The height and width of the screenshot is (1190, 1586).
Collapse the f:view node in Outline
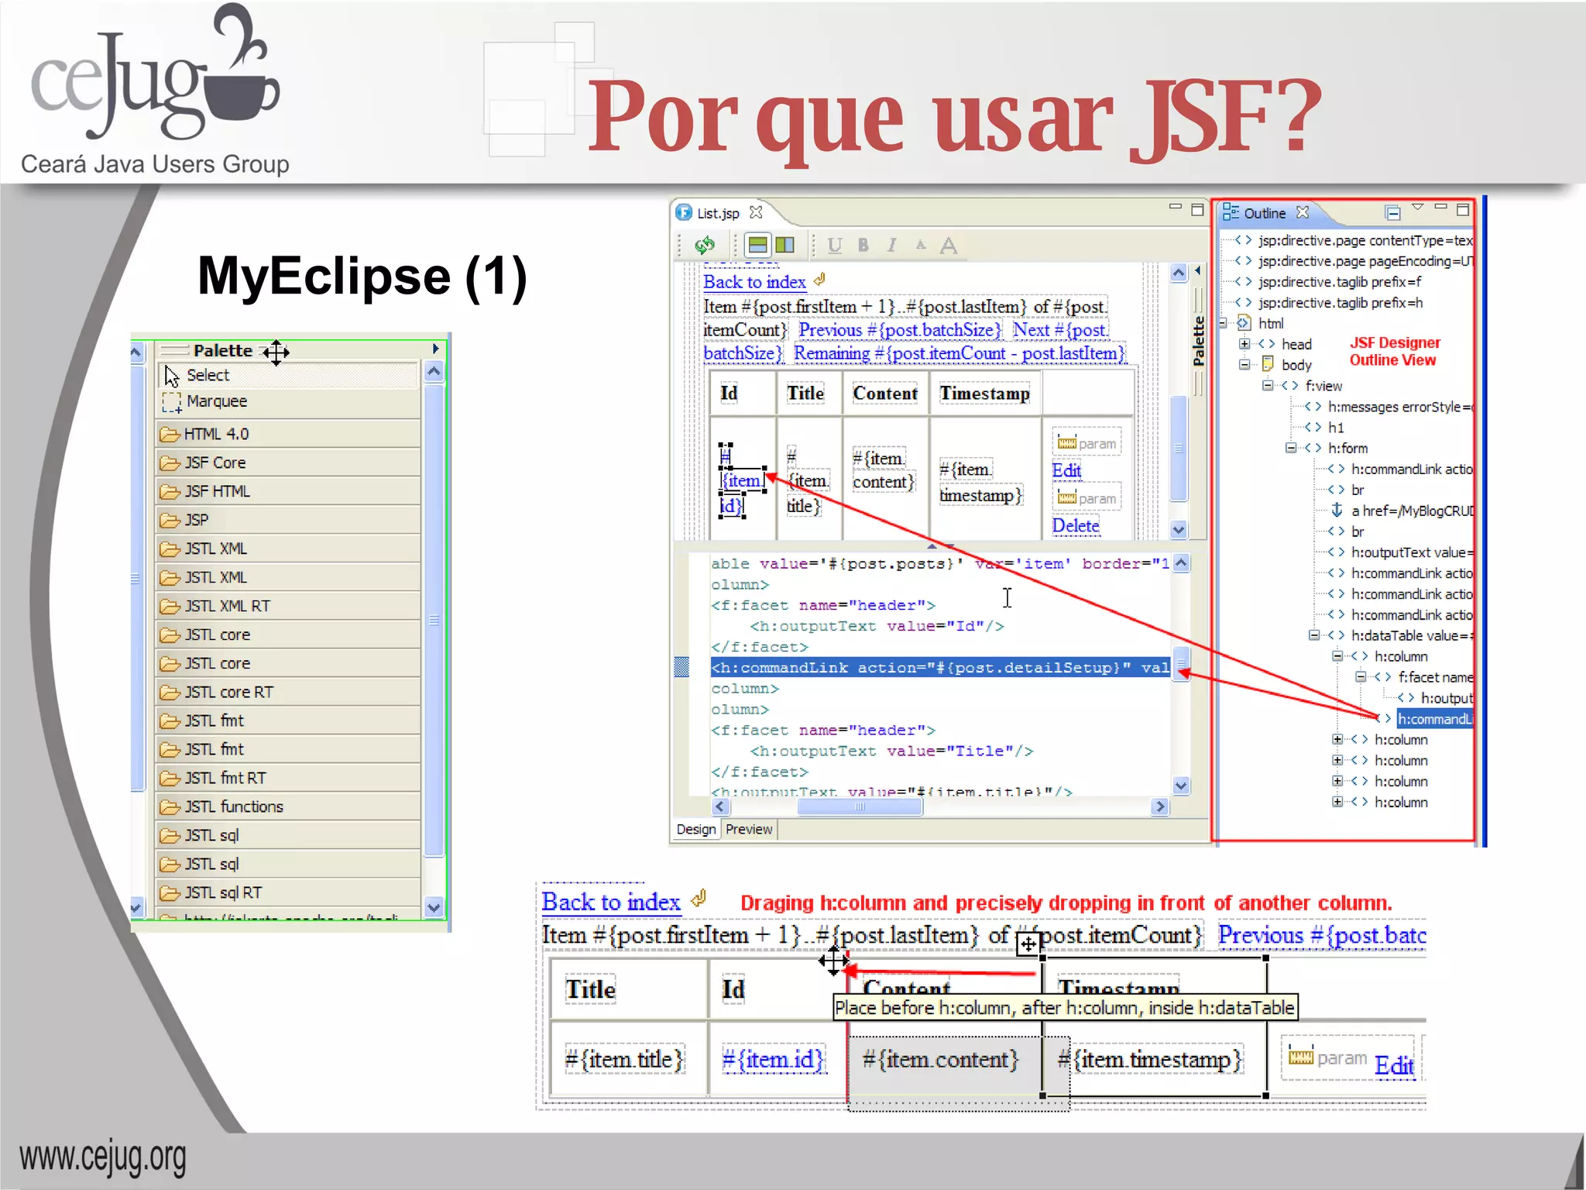pyautogui.click(x=1268, y=386)
